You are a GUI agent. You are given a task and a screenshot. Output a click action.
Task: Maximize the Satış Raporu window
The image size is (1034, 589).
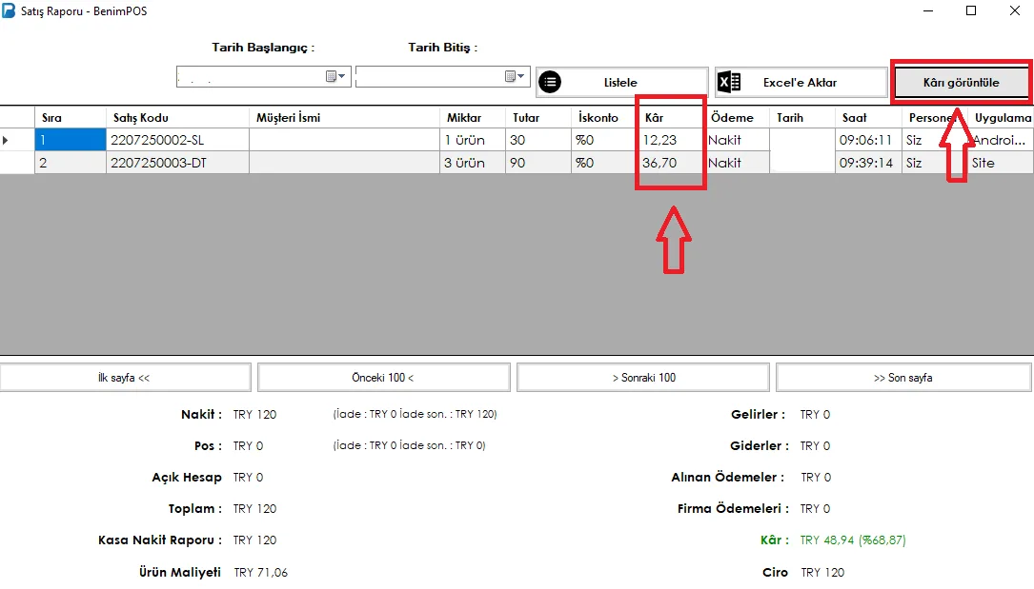[x=971, y=11]
